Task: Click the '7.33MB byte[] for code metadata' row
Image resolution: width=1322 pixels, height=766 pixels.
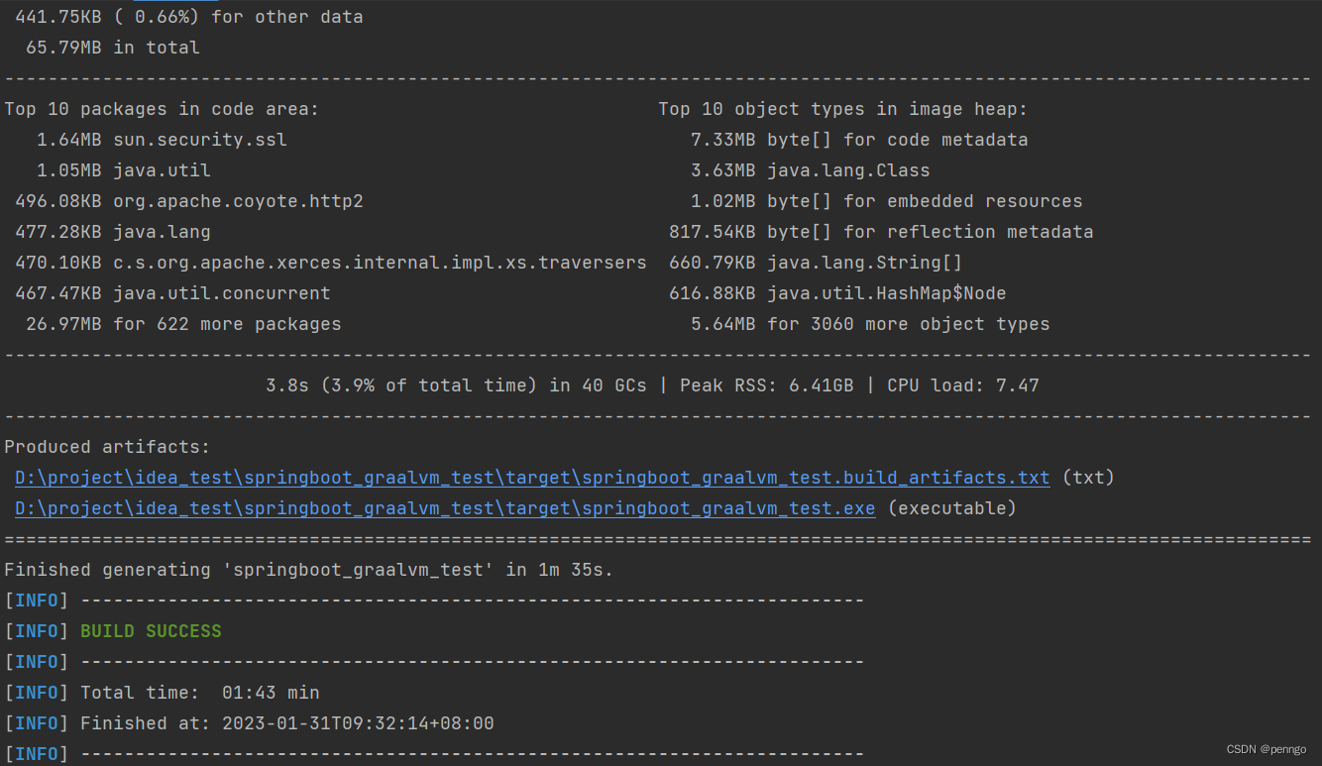Action: tap(859, 140)
